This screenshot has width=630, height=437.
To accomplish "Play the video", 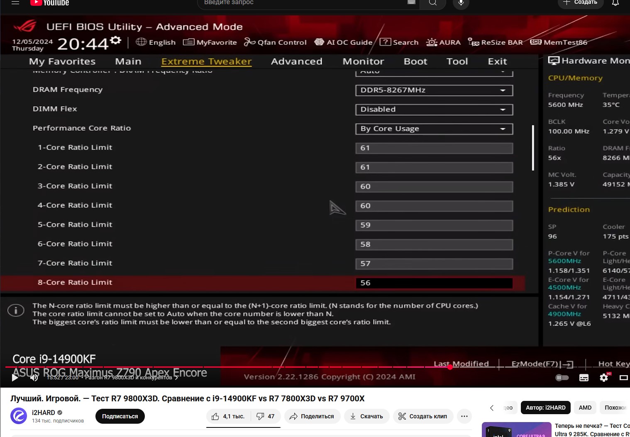I will coord(15,378).
